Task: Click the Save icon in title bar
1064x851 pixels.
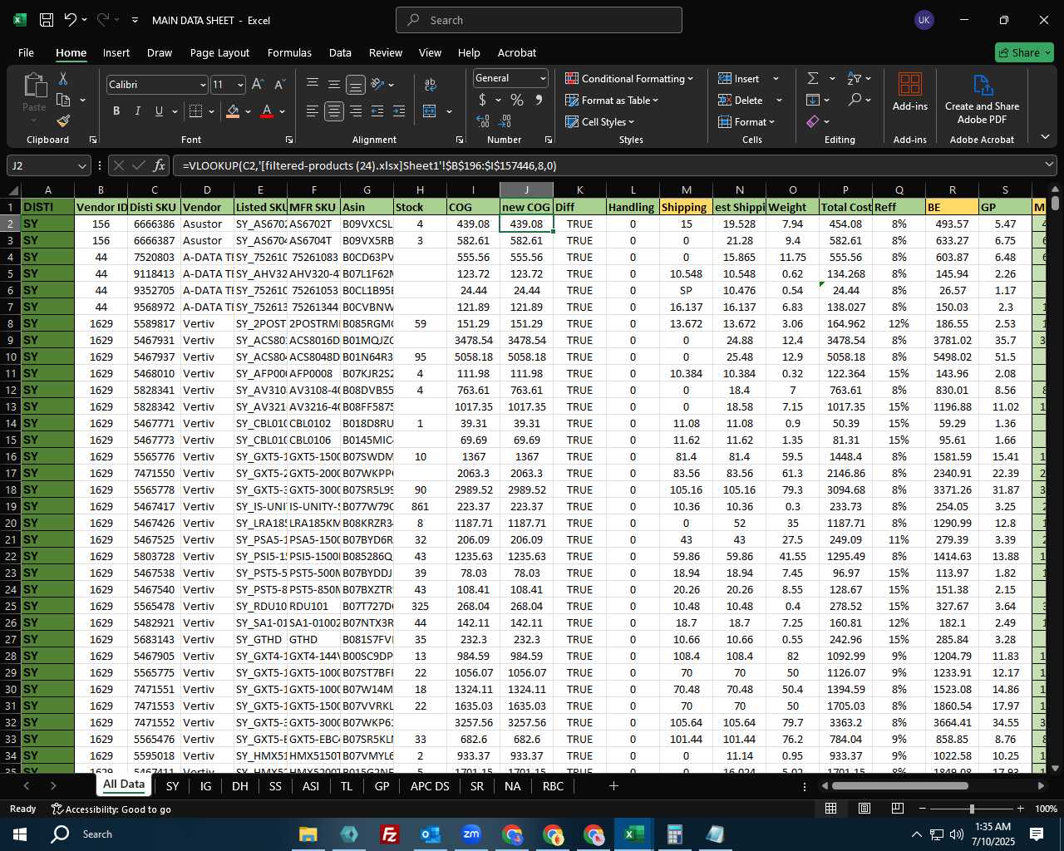Action: tap(47, 20)
